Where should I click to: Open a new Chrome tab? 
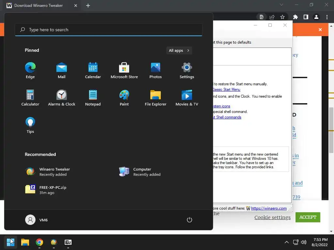(88, 6)
